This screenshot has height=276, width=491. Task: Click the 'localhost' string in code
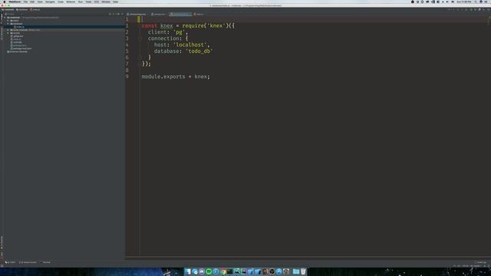189,44
